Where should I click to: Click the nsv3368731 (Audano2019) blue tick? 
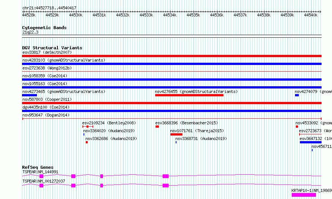[x=176, y=142]
